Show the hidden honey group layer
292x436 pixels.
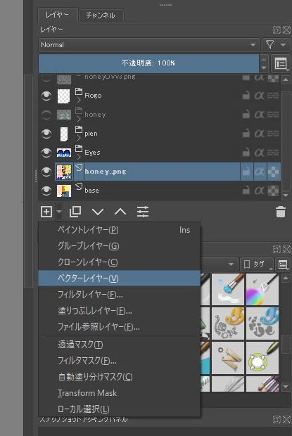pyautogui.click(x=46, y=115)
